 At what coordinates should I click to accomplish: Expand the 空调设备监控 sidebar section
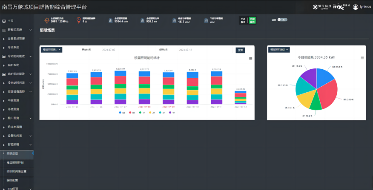(x=19, y=91)
